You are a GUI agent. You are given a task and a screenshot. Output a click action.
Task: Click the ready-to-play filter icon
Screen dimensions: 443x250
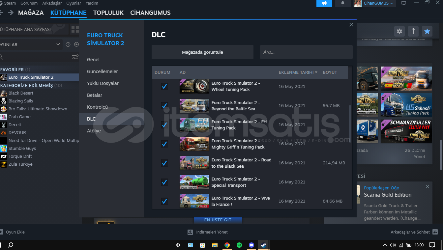(76, 44)
